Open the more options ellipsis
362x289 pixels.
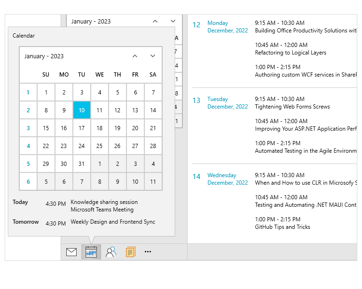148,251
